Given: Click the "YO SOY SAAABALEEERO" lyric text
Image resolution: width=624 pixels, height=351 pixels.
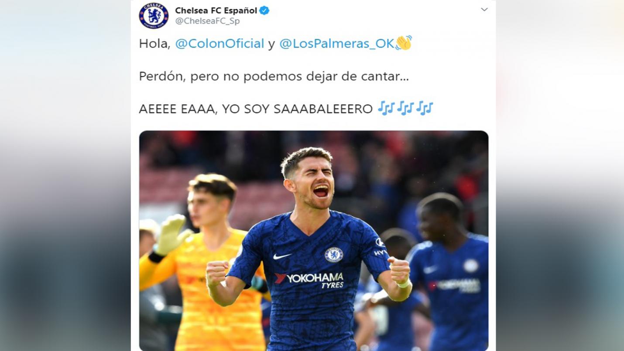Looking at the screenshot, I should (297, 109).
